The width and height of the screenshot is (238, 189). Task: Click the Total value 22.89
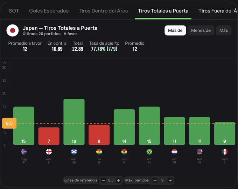pyautogui.click(x=78, y=49)
